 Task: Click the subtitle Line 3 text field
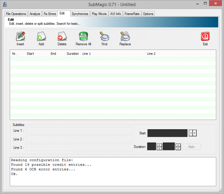tap(79, 148)
